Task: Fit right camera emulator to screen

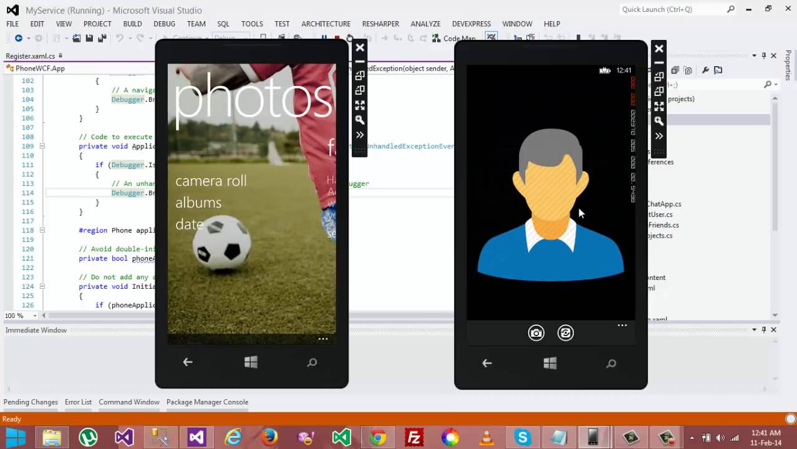Action: tap(659, 106)
